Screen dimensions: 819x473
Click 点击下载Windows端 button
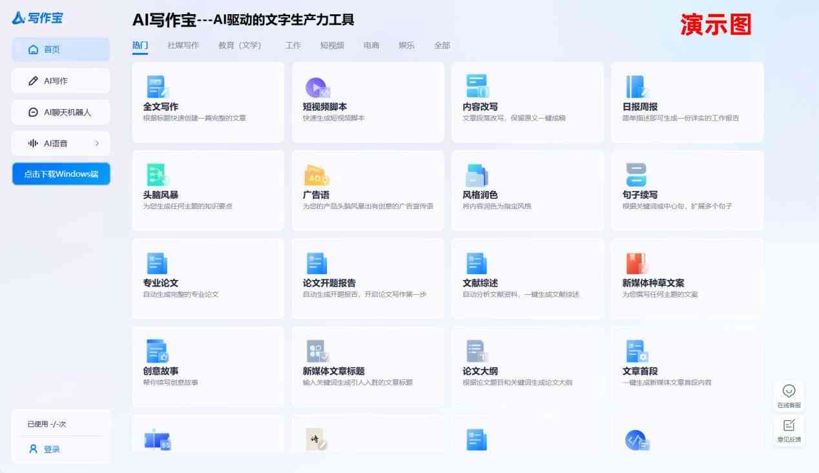click(61, 174)
